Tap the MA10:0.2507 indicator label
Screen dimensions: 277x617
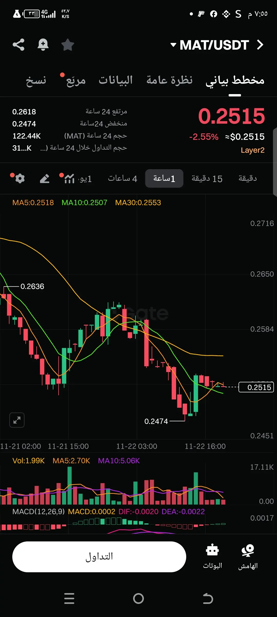coord(84,203)
